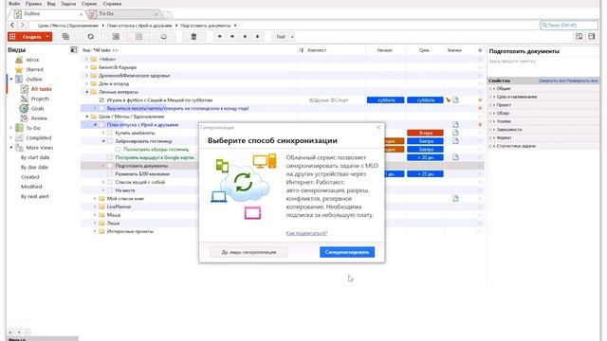Open the Projects view in sidebar
This screenshot has width=607, height=341.
click(x=40, y=99)
